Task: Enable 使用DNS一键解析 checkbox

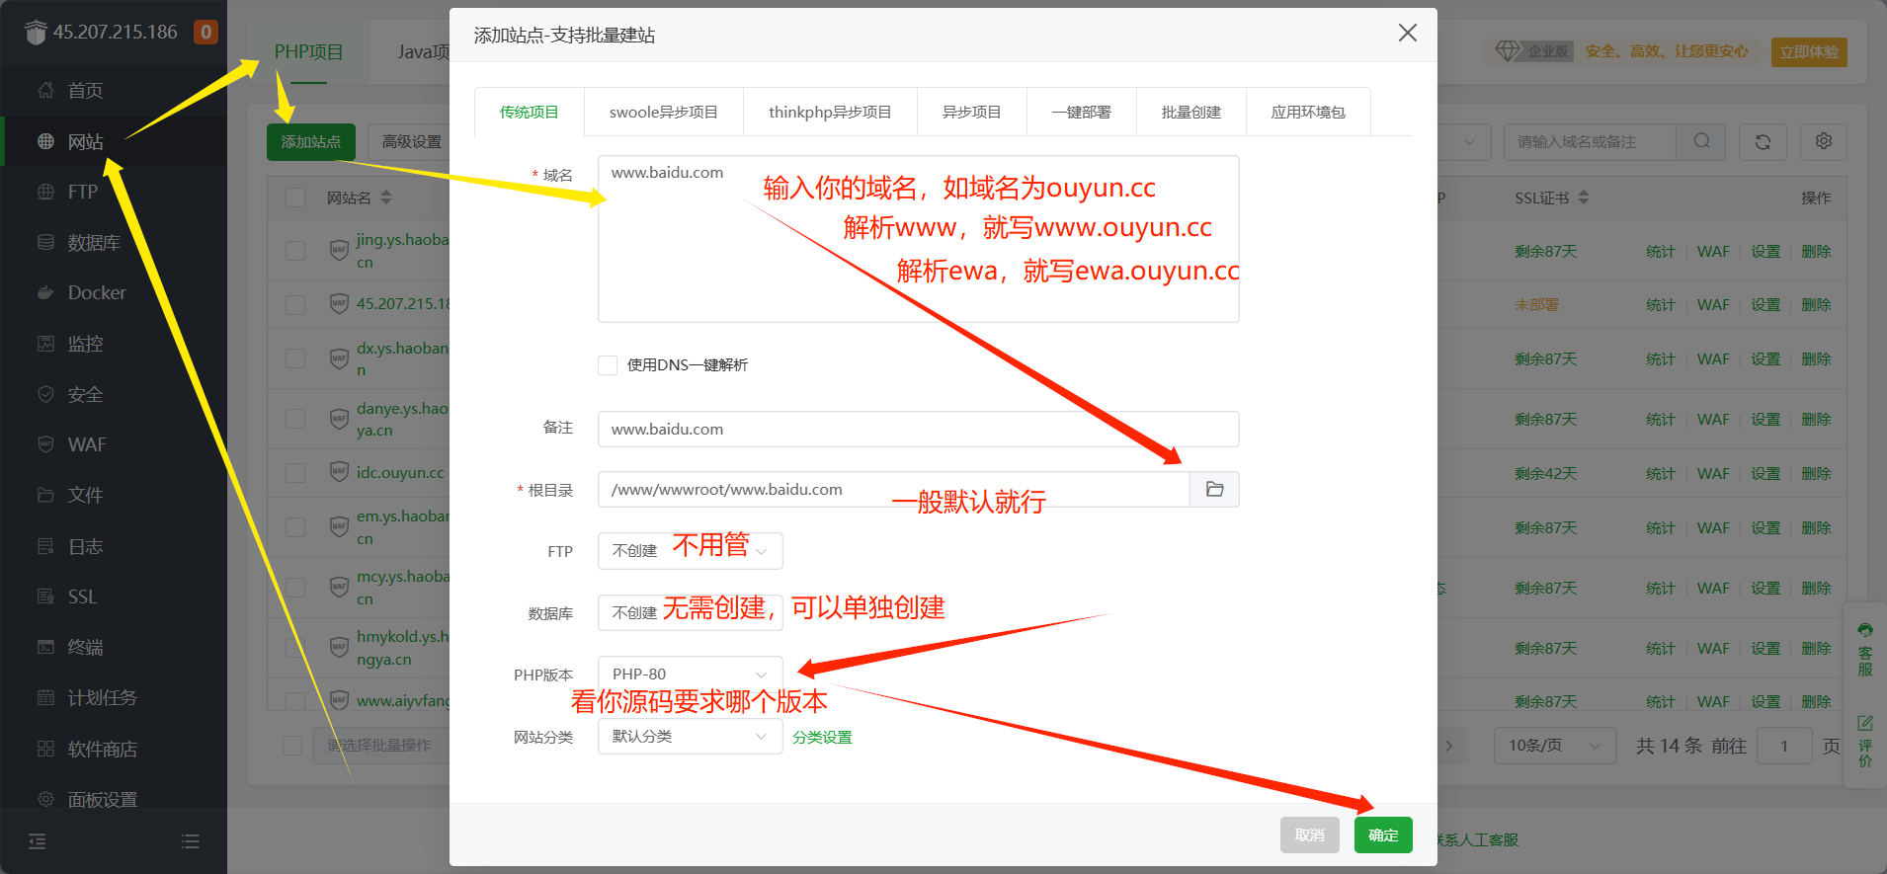Action: (608, 365)
